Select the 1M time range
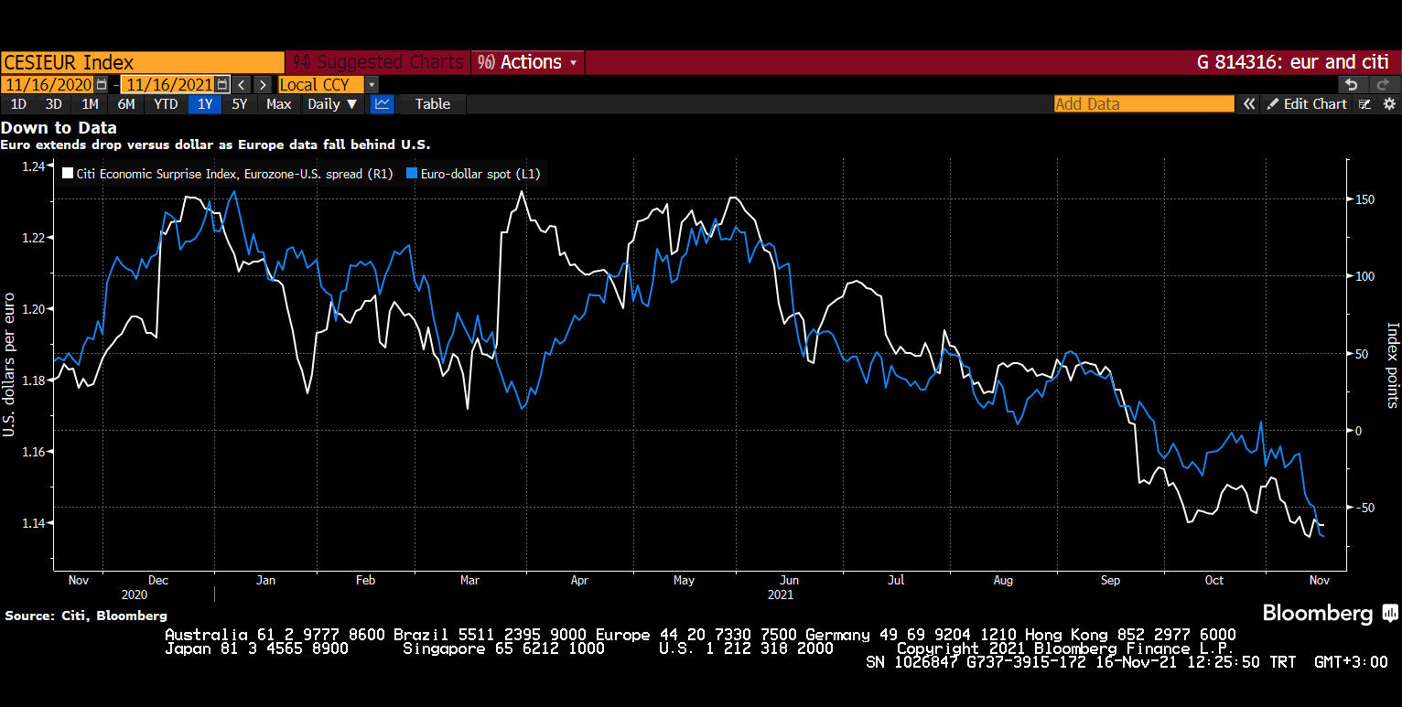1402x707 pixels. pyautogui.click(x=90, y=104)
